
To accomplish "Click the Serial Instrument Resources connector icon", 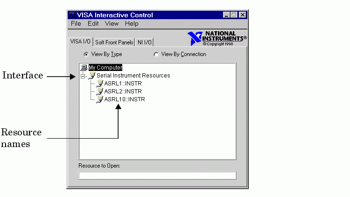I will click(x=91, y=76).
